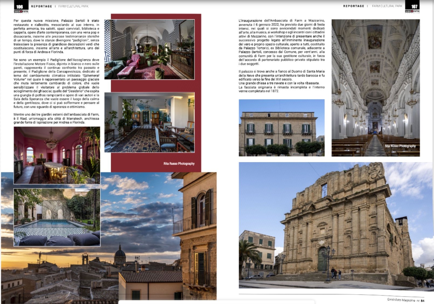Open the Duomo interior nave photo
The width and height of the screenshot is (434, 304).
(x=376, y=88)
